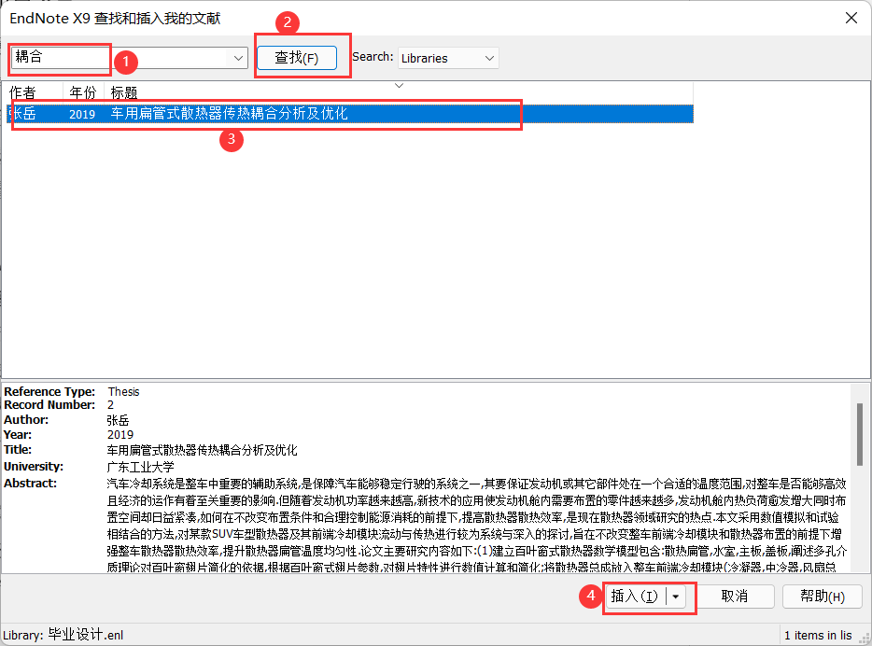Viewport: 872px width, 646px height.
Task: Click the 1 items in list status text
Action: [x=818, y=635]
